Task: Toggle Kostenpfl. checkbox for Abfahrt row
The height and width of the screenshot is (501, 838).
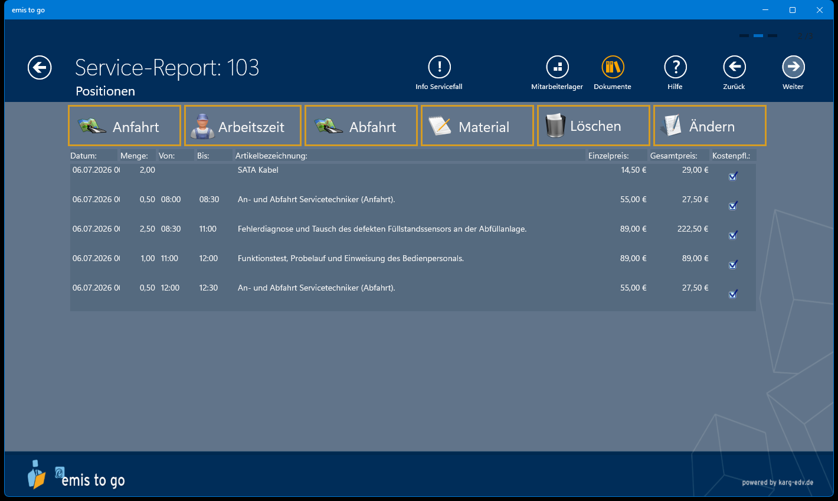Action: coord(733,294)
